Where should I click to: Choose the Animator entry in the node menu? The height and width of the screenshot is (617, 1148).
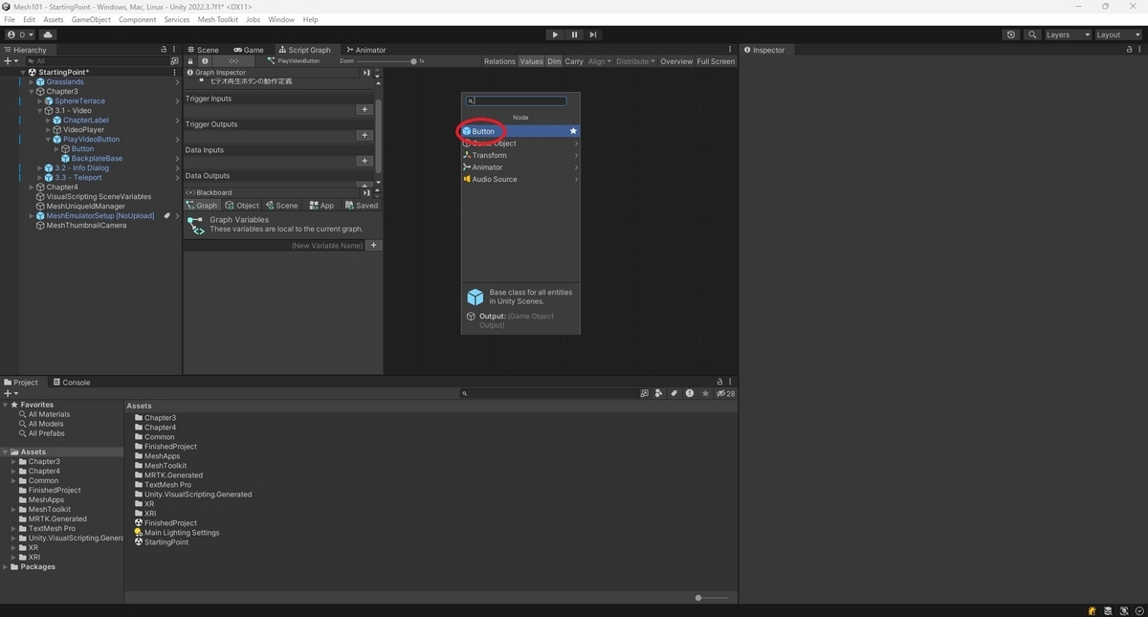[520, 167]
